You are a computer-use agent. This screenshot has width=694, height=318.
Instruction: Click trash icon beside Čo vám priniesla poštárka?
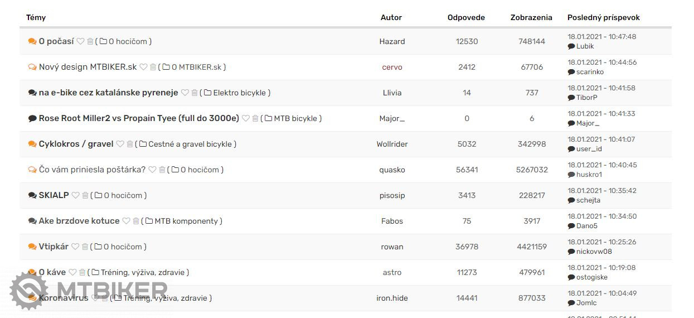click(162, 170)
